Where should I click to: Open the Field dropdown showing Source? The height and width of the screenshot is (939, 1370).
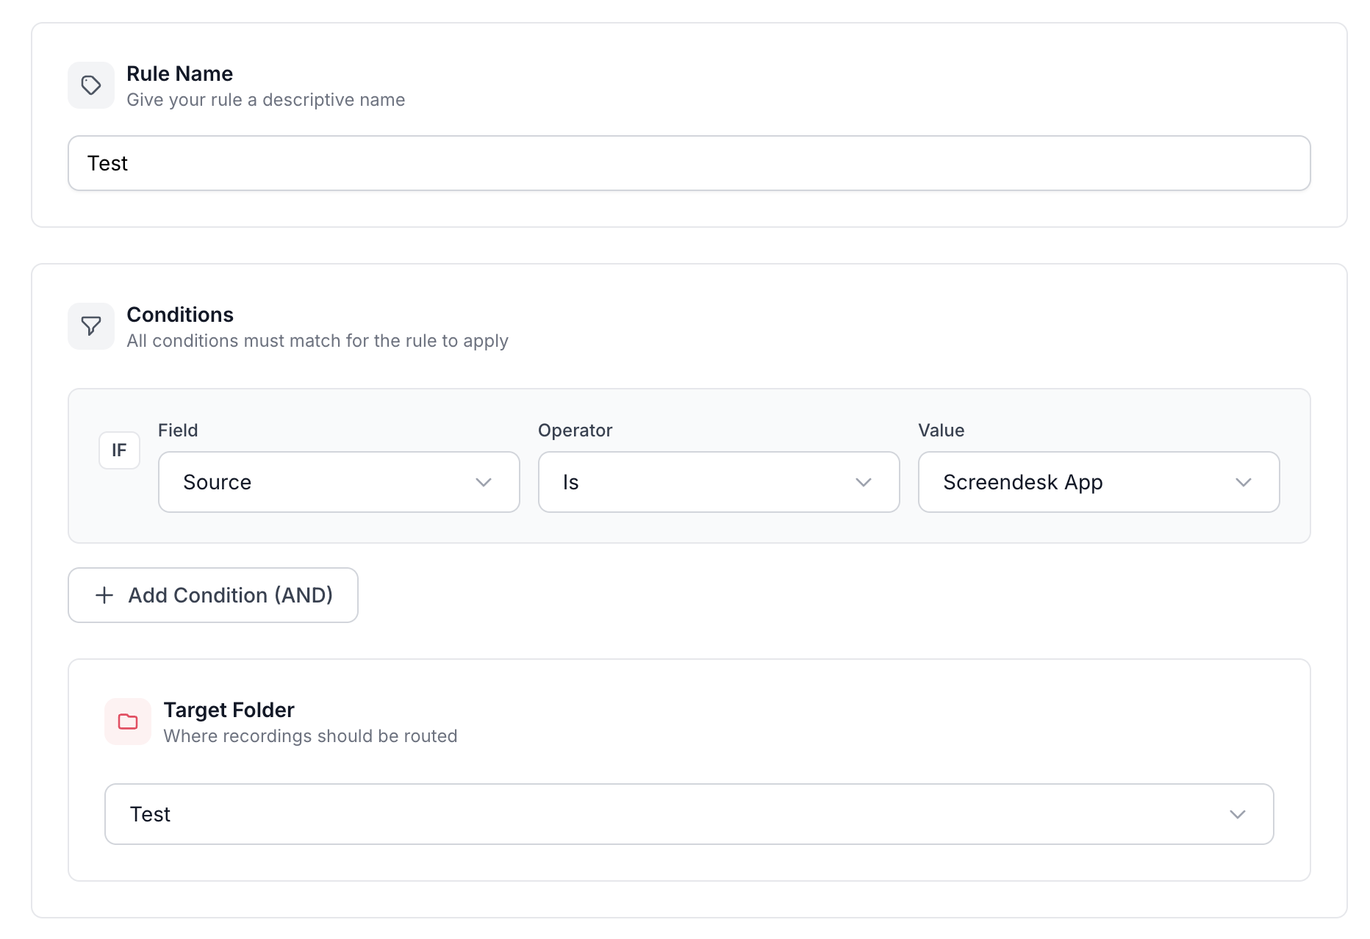point(338,482)
